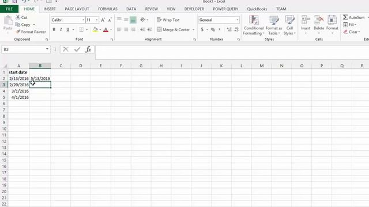Apply cell Borders icon
369x207 pixels.
[81, 29]
